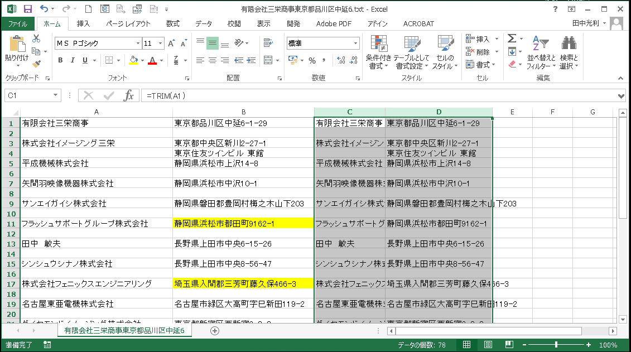Expand the formula bar

[622, 96]
